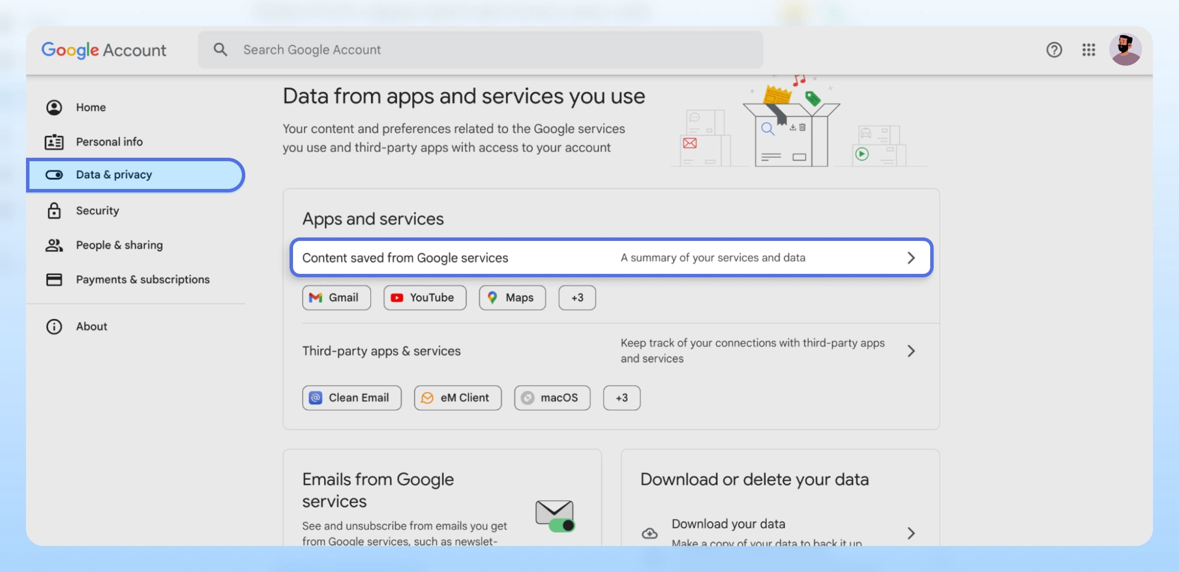
Task: Click the YouTube chip
Action: pyautogui.click(x=425, y=298)
